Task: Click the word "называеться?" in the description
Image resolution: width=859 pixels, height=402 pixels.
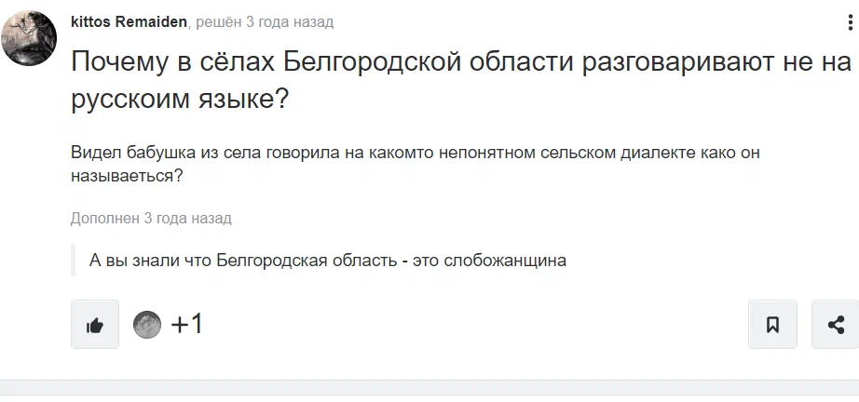Action: (x=125, y=174)
